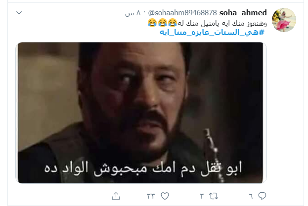308x206 pixels.
Task: Open soha_ahmed's profile picture
Action: click(284, 20)
